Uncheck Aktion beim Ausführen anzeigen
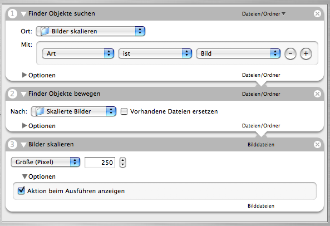 [x=21, y=190]
